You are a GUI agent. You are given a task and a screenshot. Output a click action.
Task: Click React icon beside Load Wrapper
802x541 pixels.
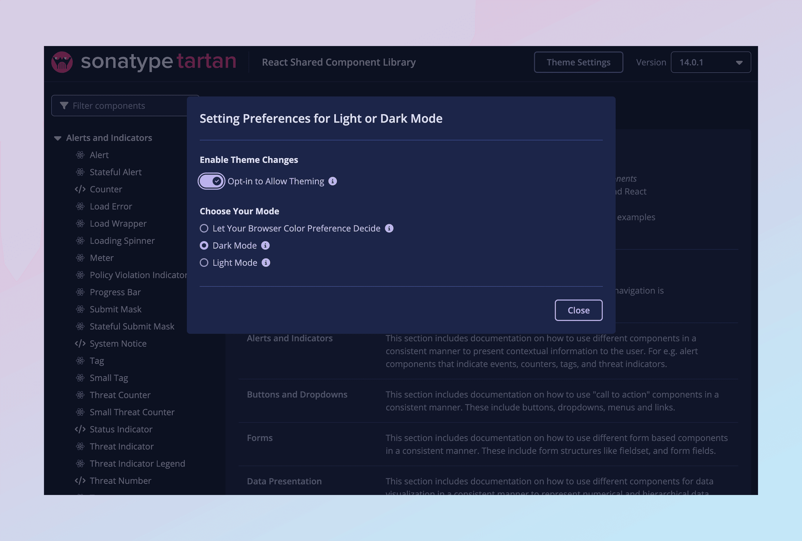tap(80, 224)
